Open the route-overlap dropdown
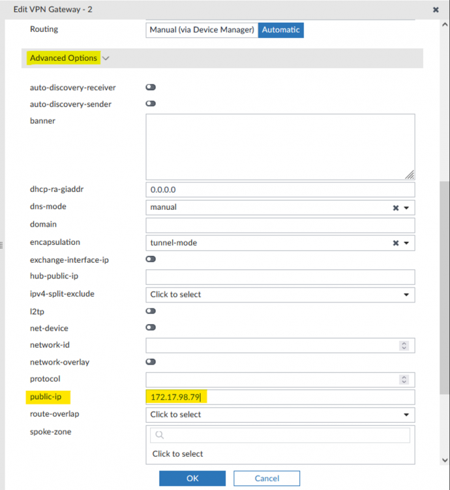The image size is (450, 490). coord(407,415)
